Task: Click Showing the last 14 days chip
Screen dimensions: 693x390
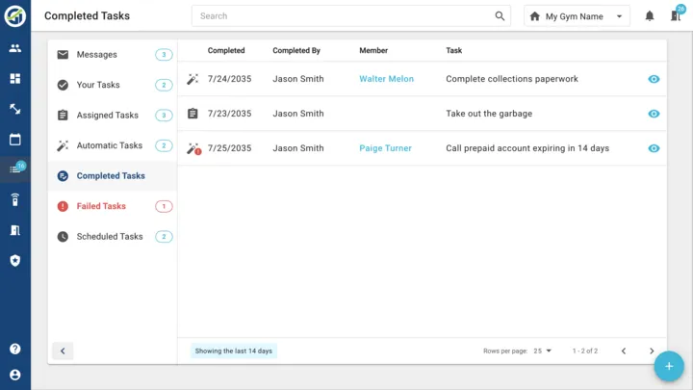Action: point(234,351)
